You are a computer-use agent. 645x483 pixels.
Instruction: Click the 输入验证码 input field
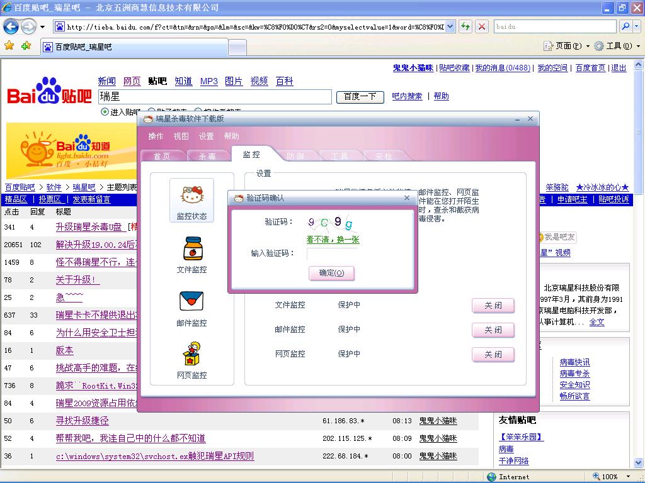(331, 253)
